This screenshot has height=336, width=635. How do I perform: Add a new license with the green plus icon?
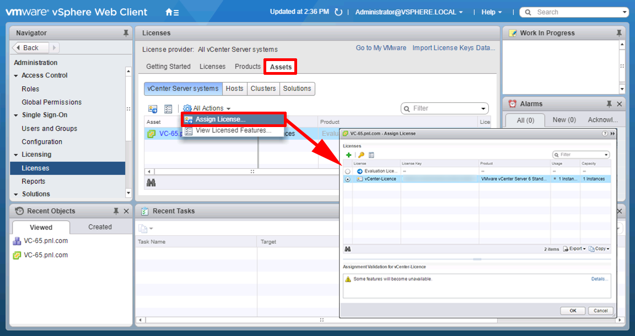[x=348, y=155]
